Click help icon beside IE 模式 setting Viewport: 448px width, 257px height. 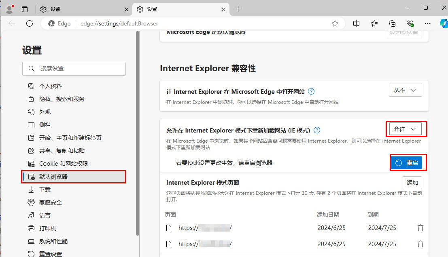pyautogui.click(x=317, y=131)
